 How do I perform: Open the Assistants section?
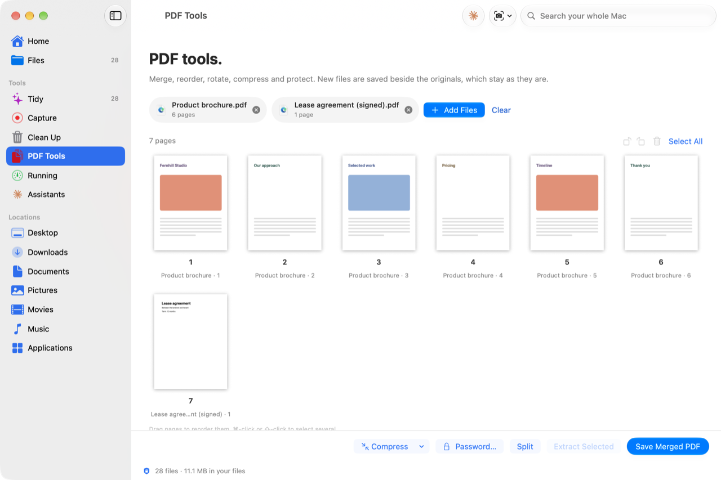point(65,195)
